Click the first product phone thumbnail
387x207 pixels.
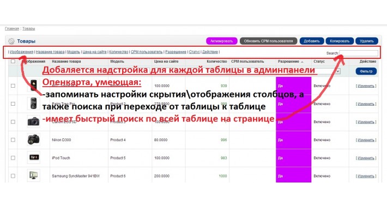(x=34, y=86)
